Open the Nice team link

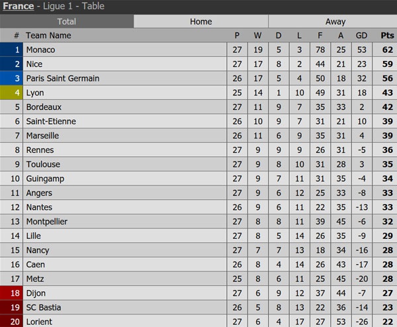[x=34, y=64]
